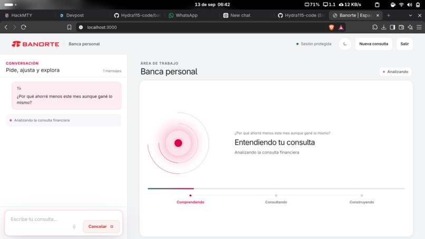Click the battery 71% indicator
Viewport: 425px width, 239px height.
(x=312, y=5)
